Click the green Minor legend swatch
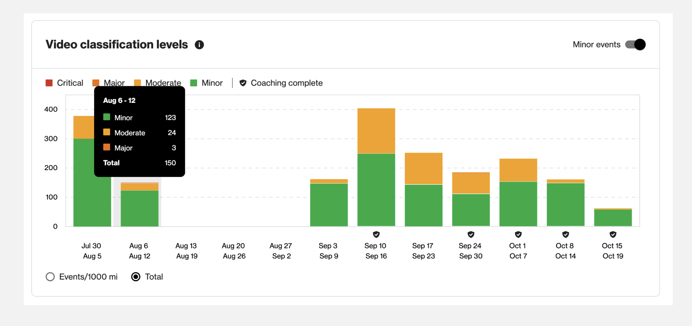 click(194, 83)
